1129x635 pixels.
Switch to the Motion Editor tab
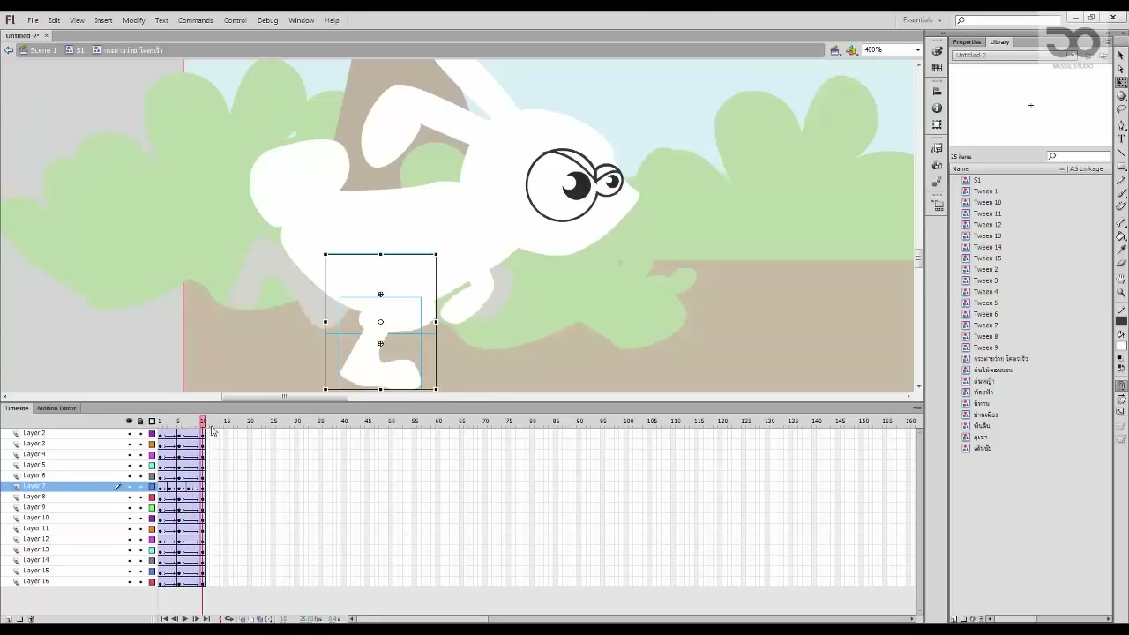click(56, 408)
